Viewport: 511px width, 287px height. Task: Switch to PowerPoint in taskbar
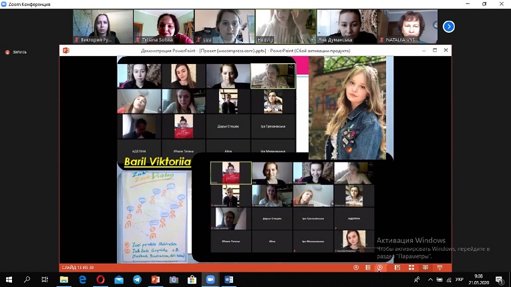156,280
